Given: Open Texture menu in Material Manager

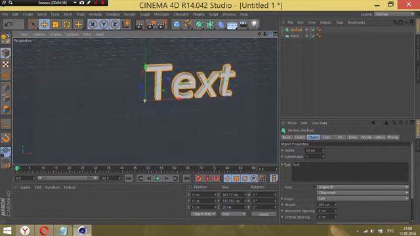Looking at the screenshot, I should 70,187.
